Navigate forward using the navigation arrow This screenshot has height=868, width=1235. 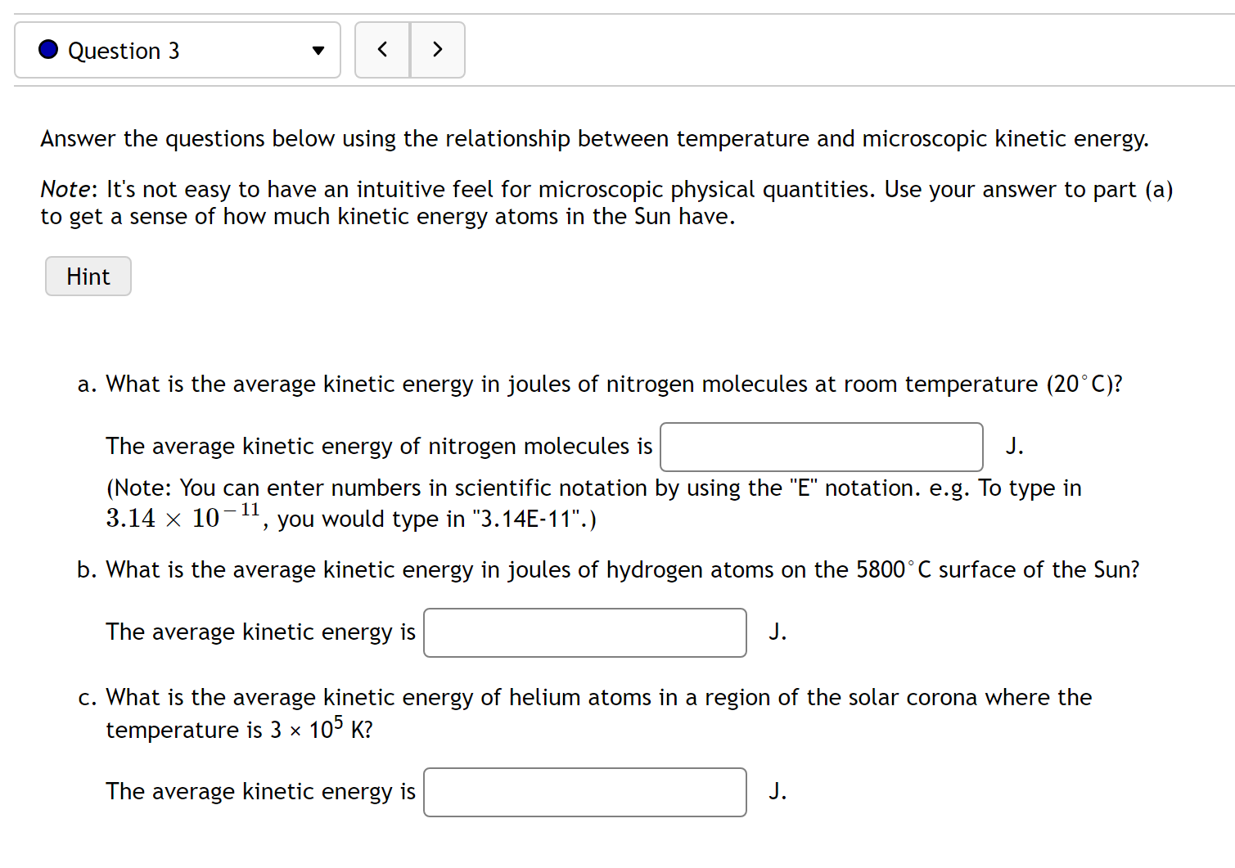pyautogui.click(x=438, y=49)
